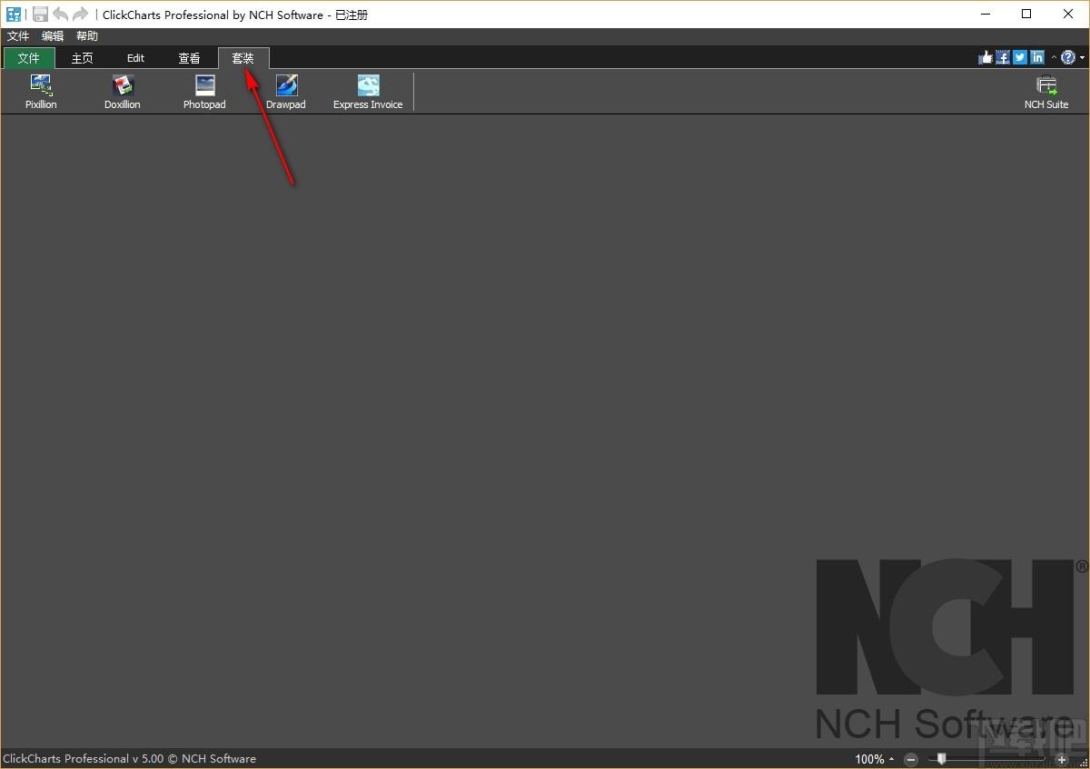Launch Express Invoice software

tap(368, 92)
